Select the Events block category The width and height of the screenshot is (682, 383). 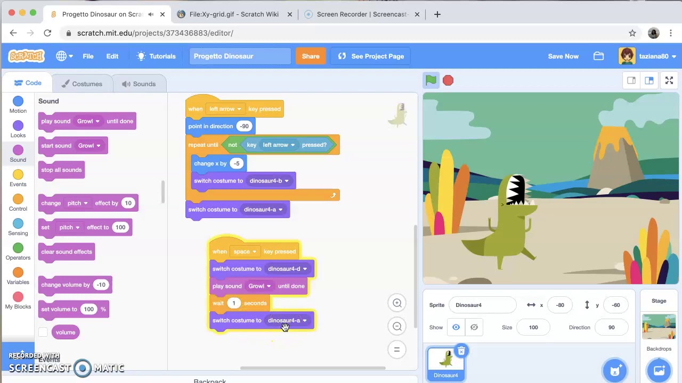[18, 178]
